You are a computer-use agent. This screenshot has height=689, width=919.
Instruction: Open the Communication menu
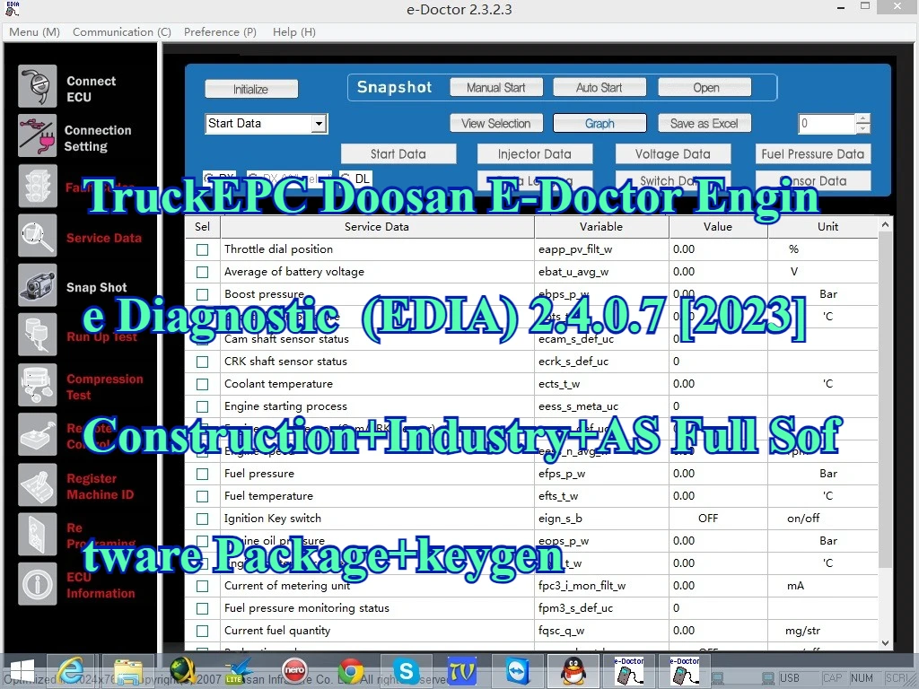click(x=121, y=31)
